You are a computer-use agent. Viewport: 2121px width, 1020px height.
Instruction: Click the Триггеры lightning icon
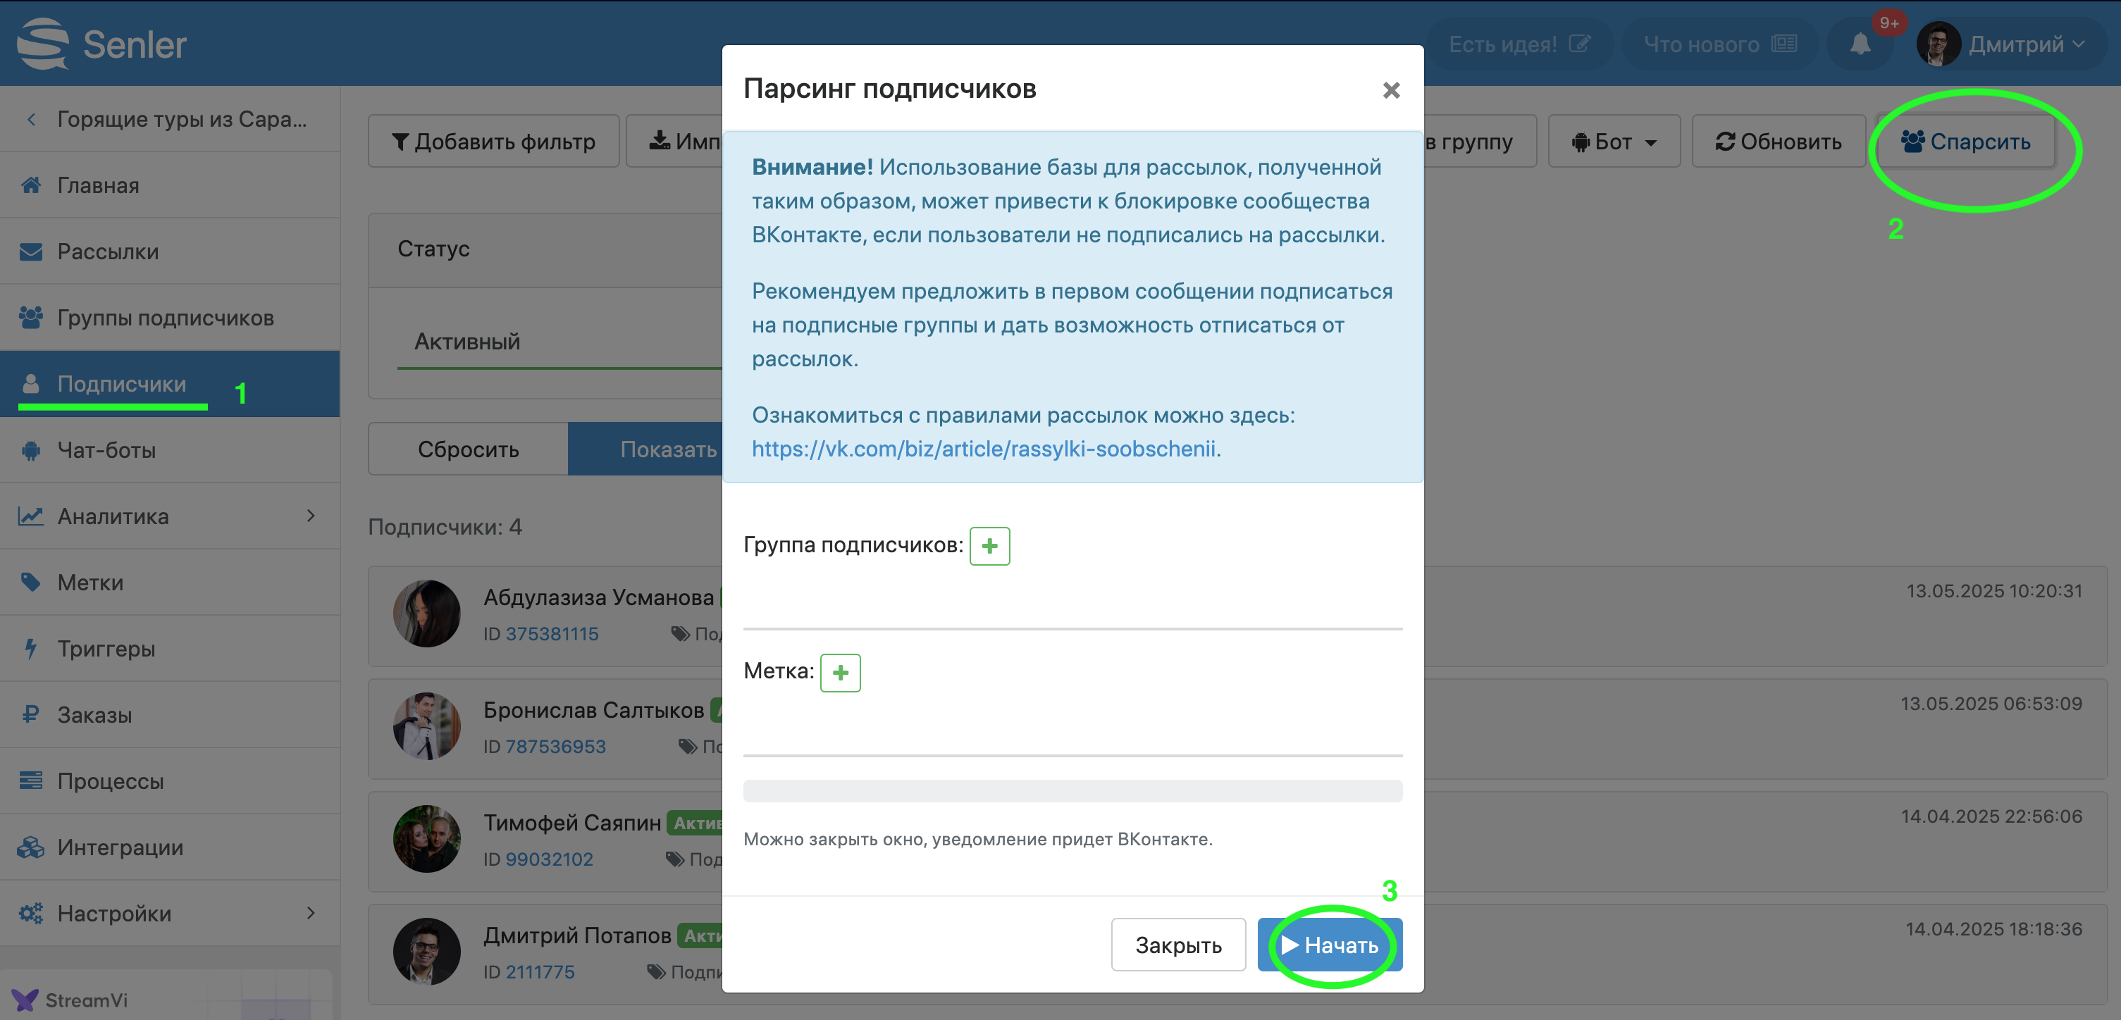point(30,649)
